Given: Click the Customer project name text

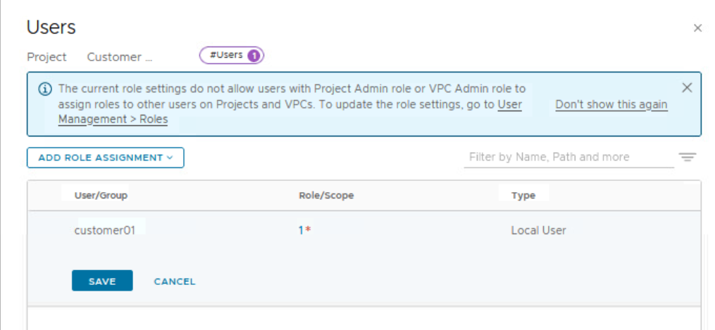Looking at the screenshot, I should tap(119, 57).
